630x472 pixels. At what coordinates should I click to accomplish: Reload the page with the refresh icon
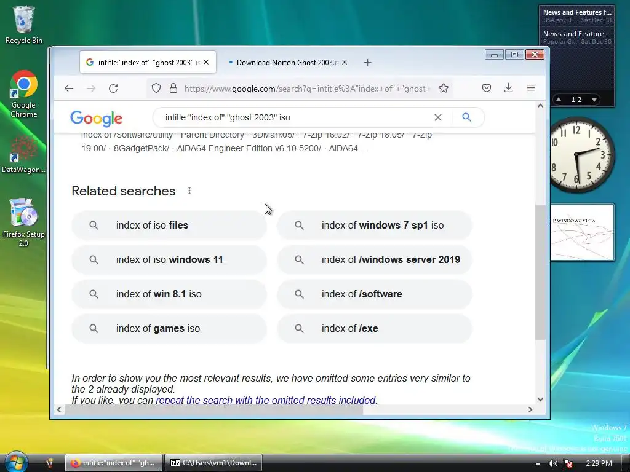tap(113, 88)
